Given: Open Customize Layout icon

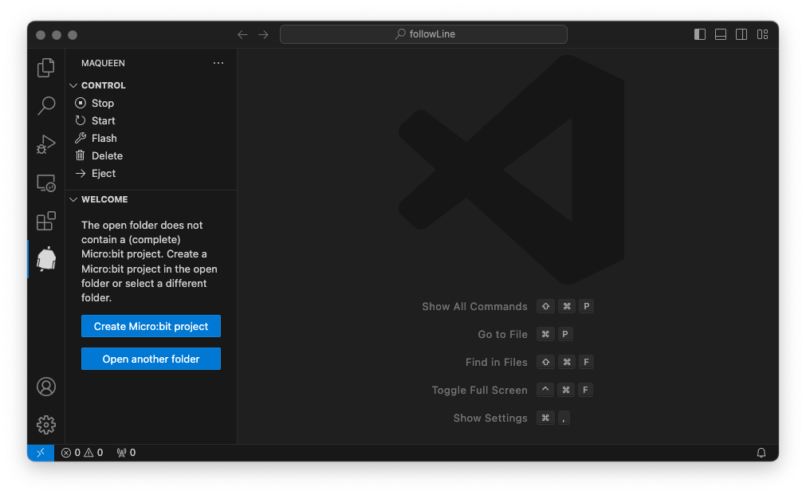Looking at the screenshot, I should pos(762,34).
